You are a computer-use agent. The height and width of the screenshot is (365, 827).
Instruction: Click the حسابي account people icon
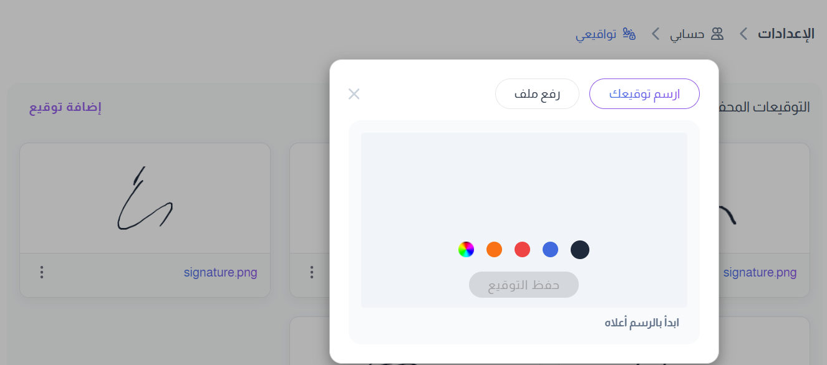717,34
